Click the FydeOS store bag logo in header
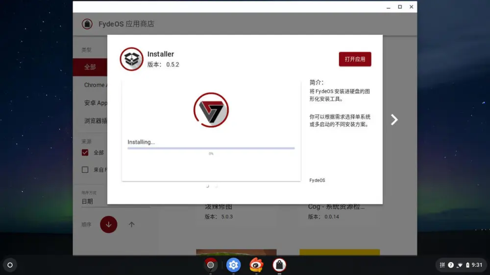 87,24
